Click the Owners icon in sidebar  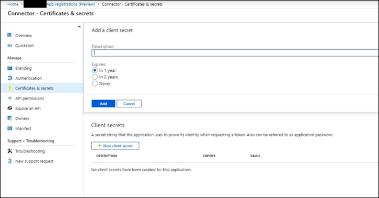tap(9, 118)
